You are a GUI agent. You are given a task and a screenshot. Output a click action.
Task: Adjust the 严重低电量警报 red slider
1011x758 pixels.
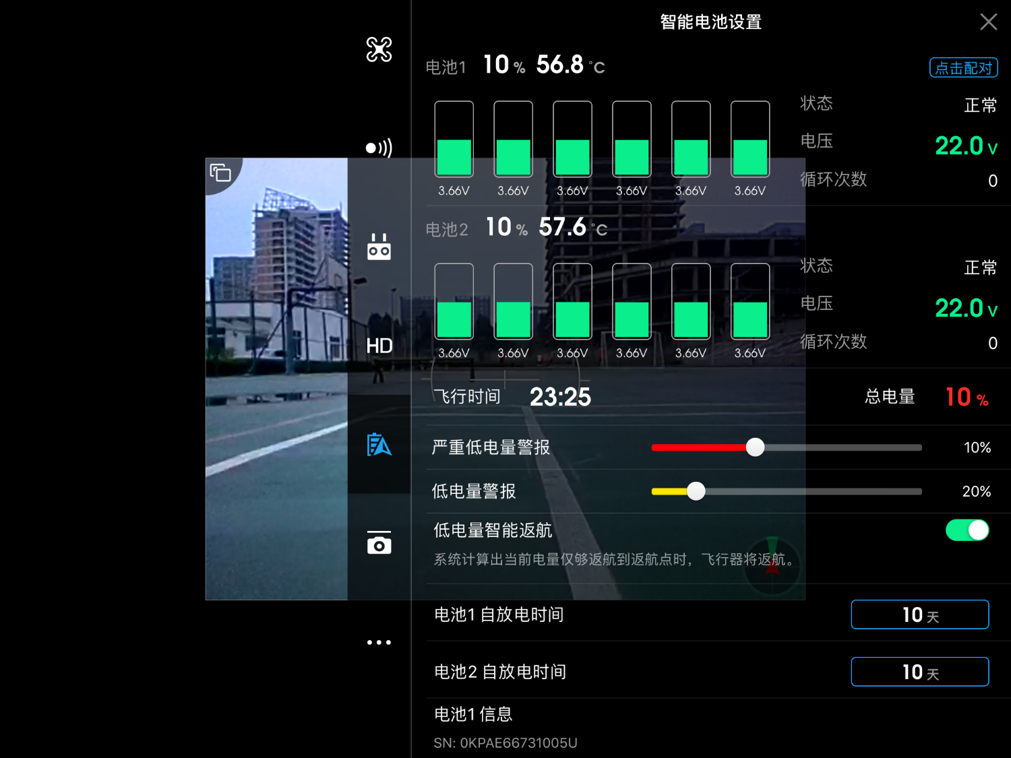pyautogui.click(x=755, y=447)
